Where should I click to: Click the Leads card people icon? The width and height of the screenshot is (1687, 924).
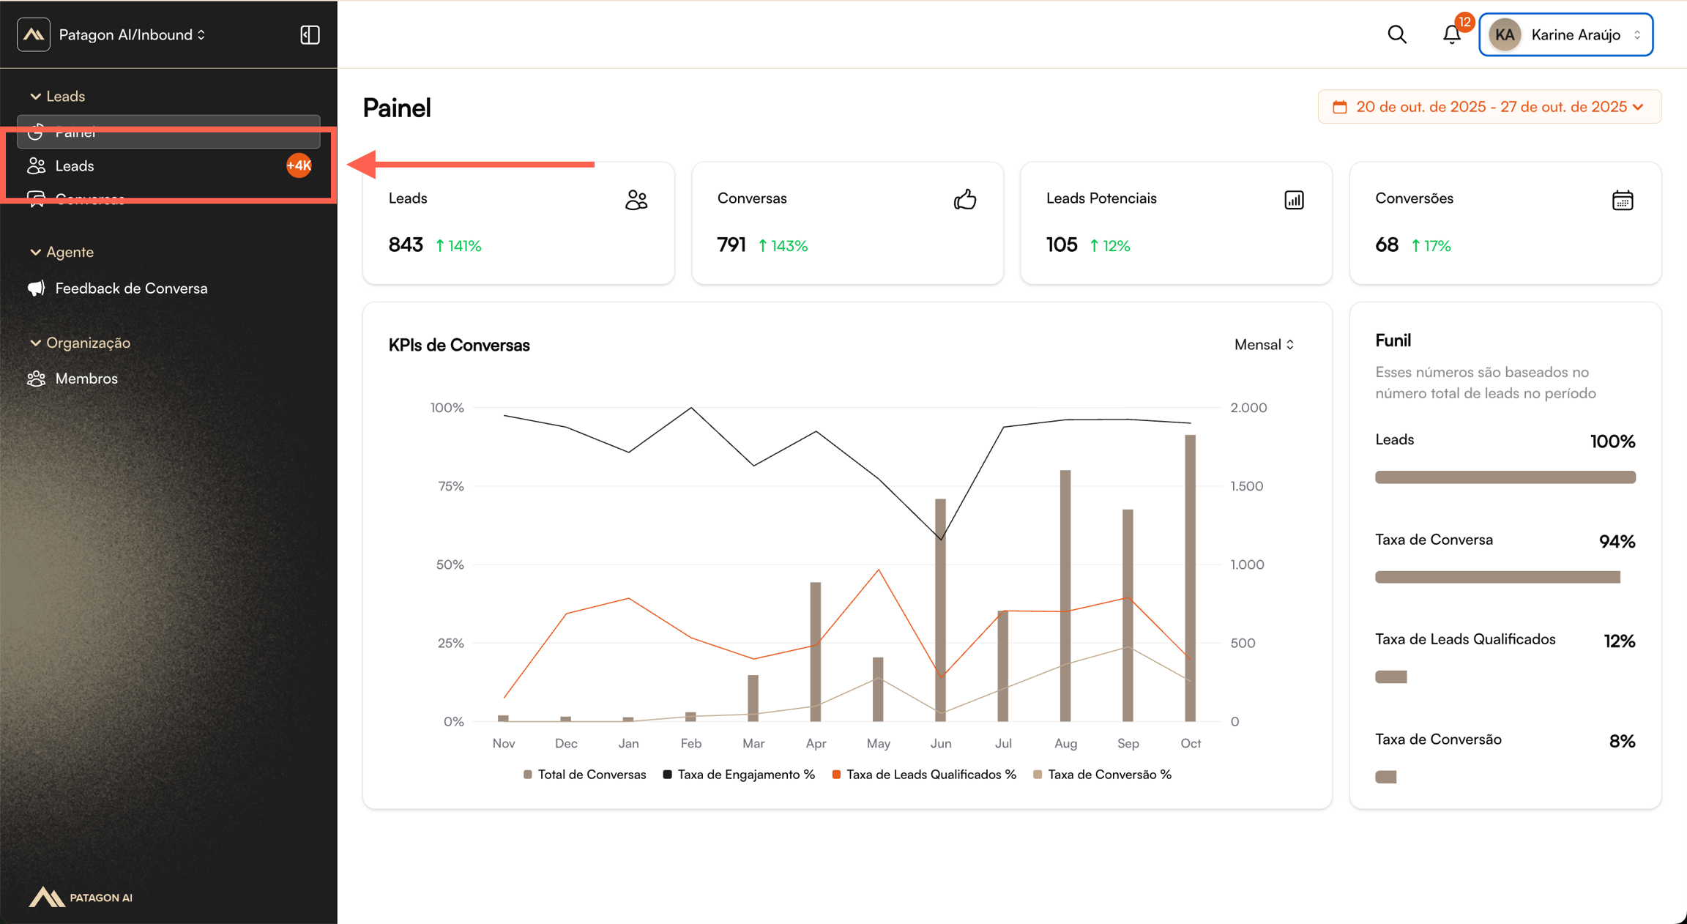click(636, 200)
